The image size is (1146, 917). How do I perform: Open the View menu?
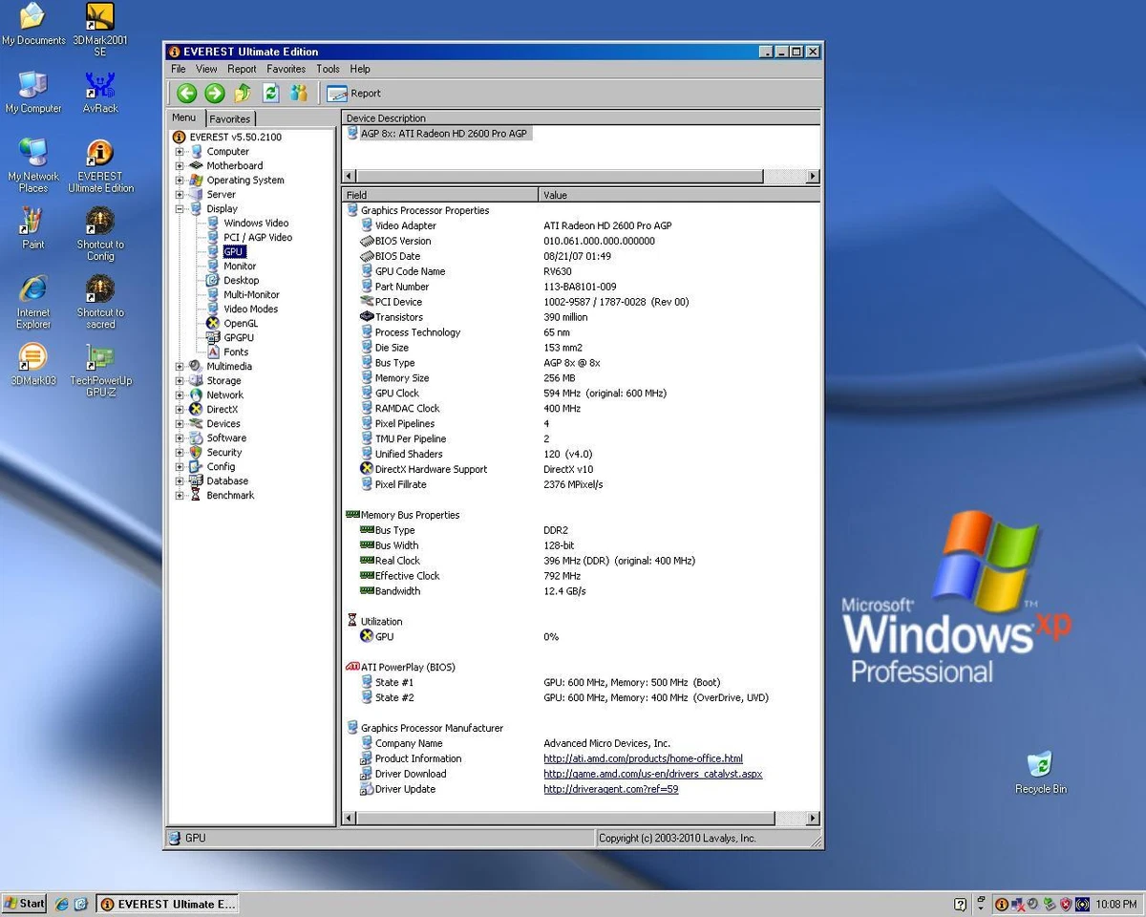[206, 69]
